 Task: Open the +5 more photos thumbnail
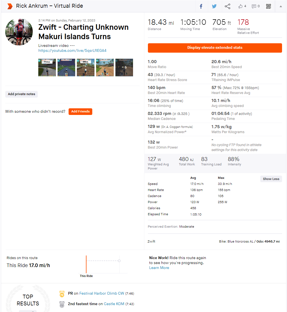pos(124,68)
